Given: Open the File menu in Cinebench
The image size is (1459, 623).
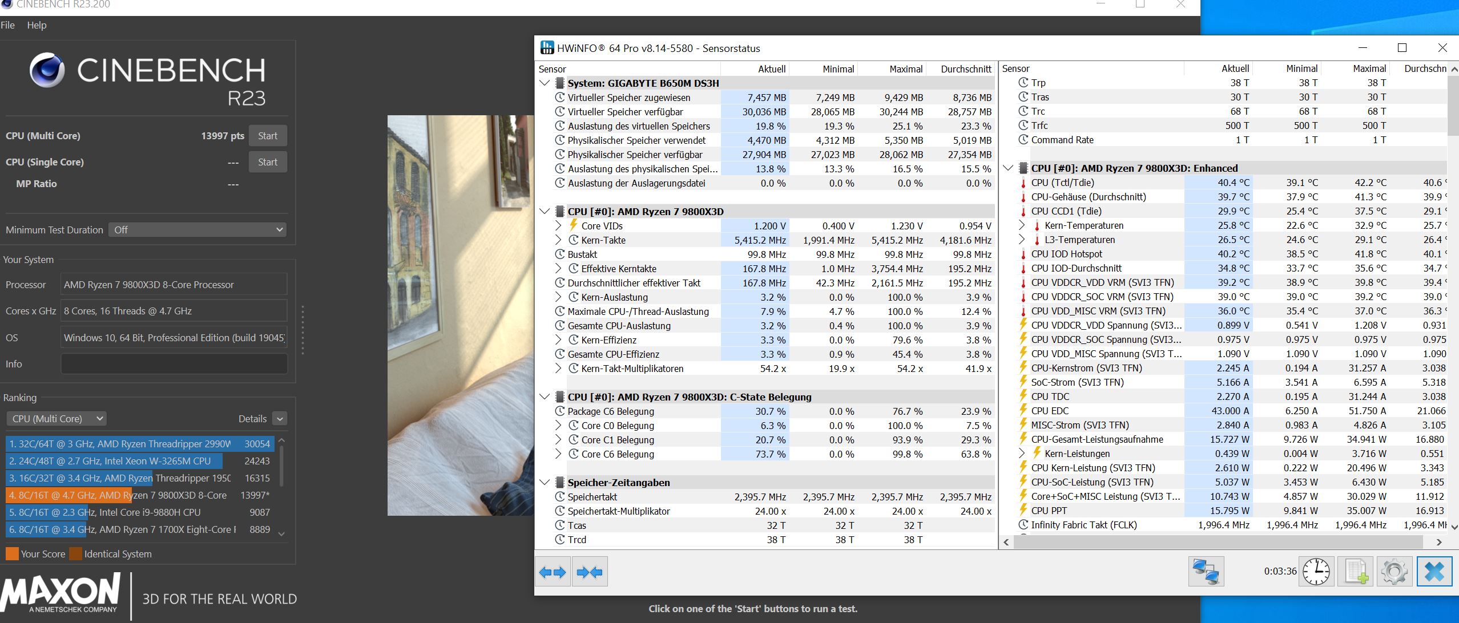Looking at the screenshot, I should click(8, 25).
